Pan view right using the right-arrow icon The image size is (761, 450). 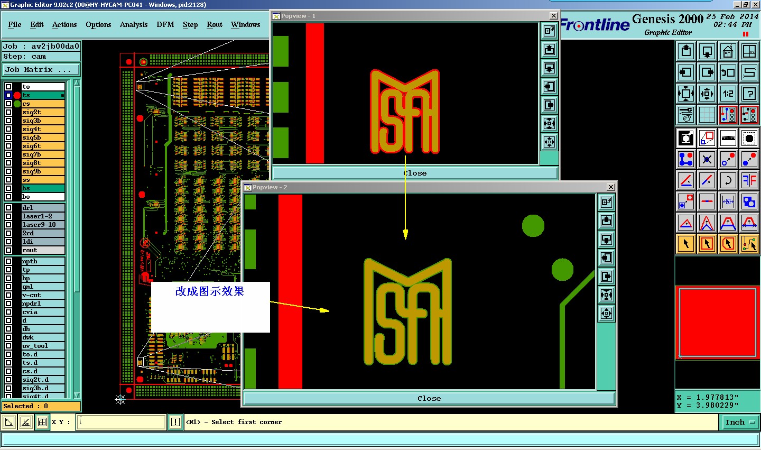pos(707,72)
